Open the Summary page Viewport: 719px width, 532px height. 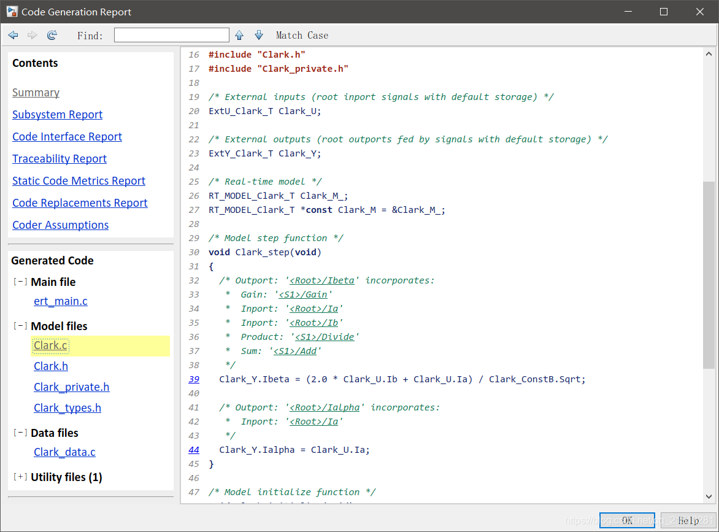pyautogui.click(x=36, y=92)
